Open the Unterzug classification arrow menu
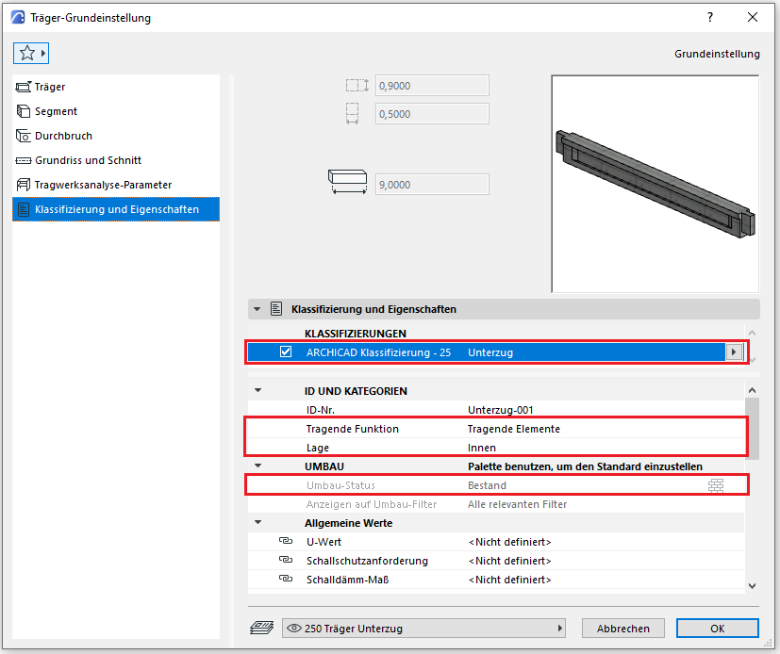Image resolution: width=780 pixels, height=654 pixels. point(733,352)
